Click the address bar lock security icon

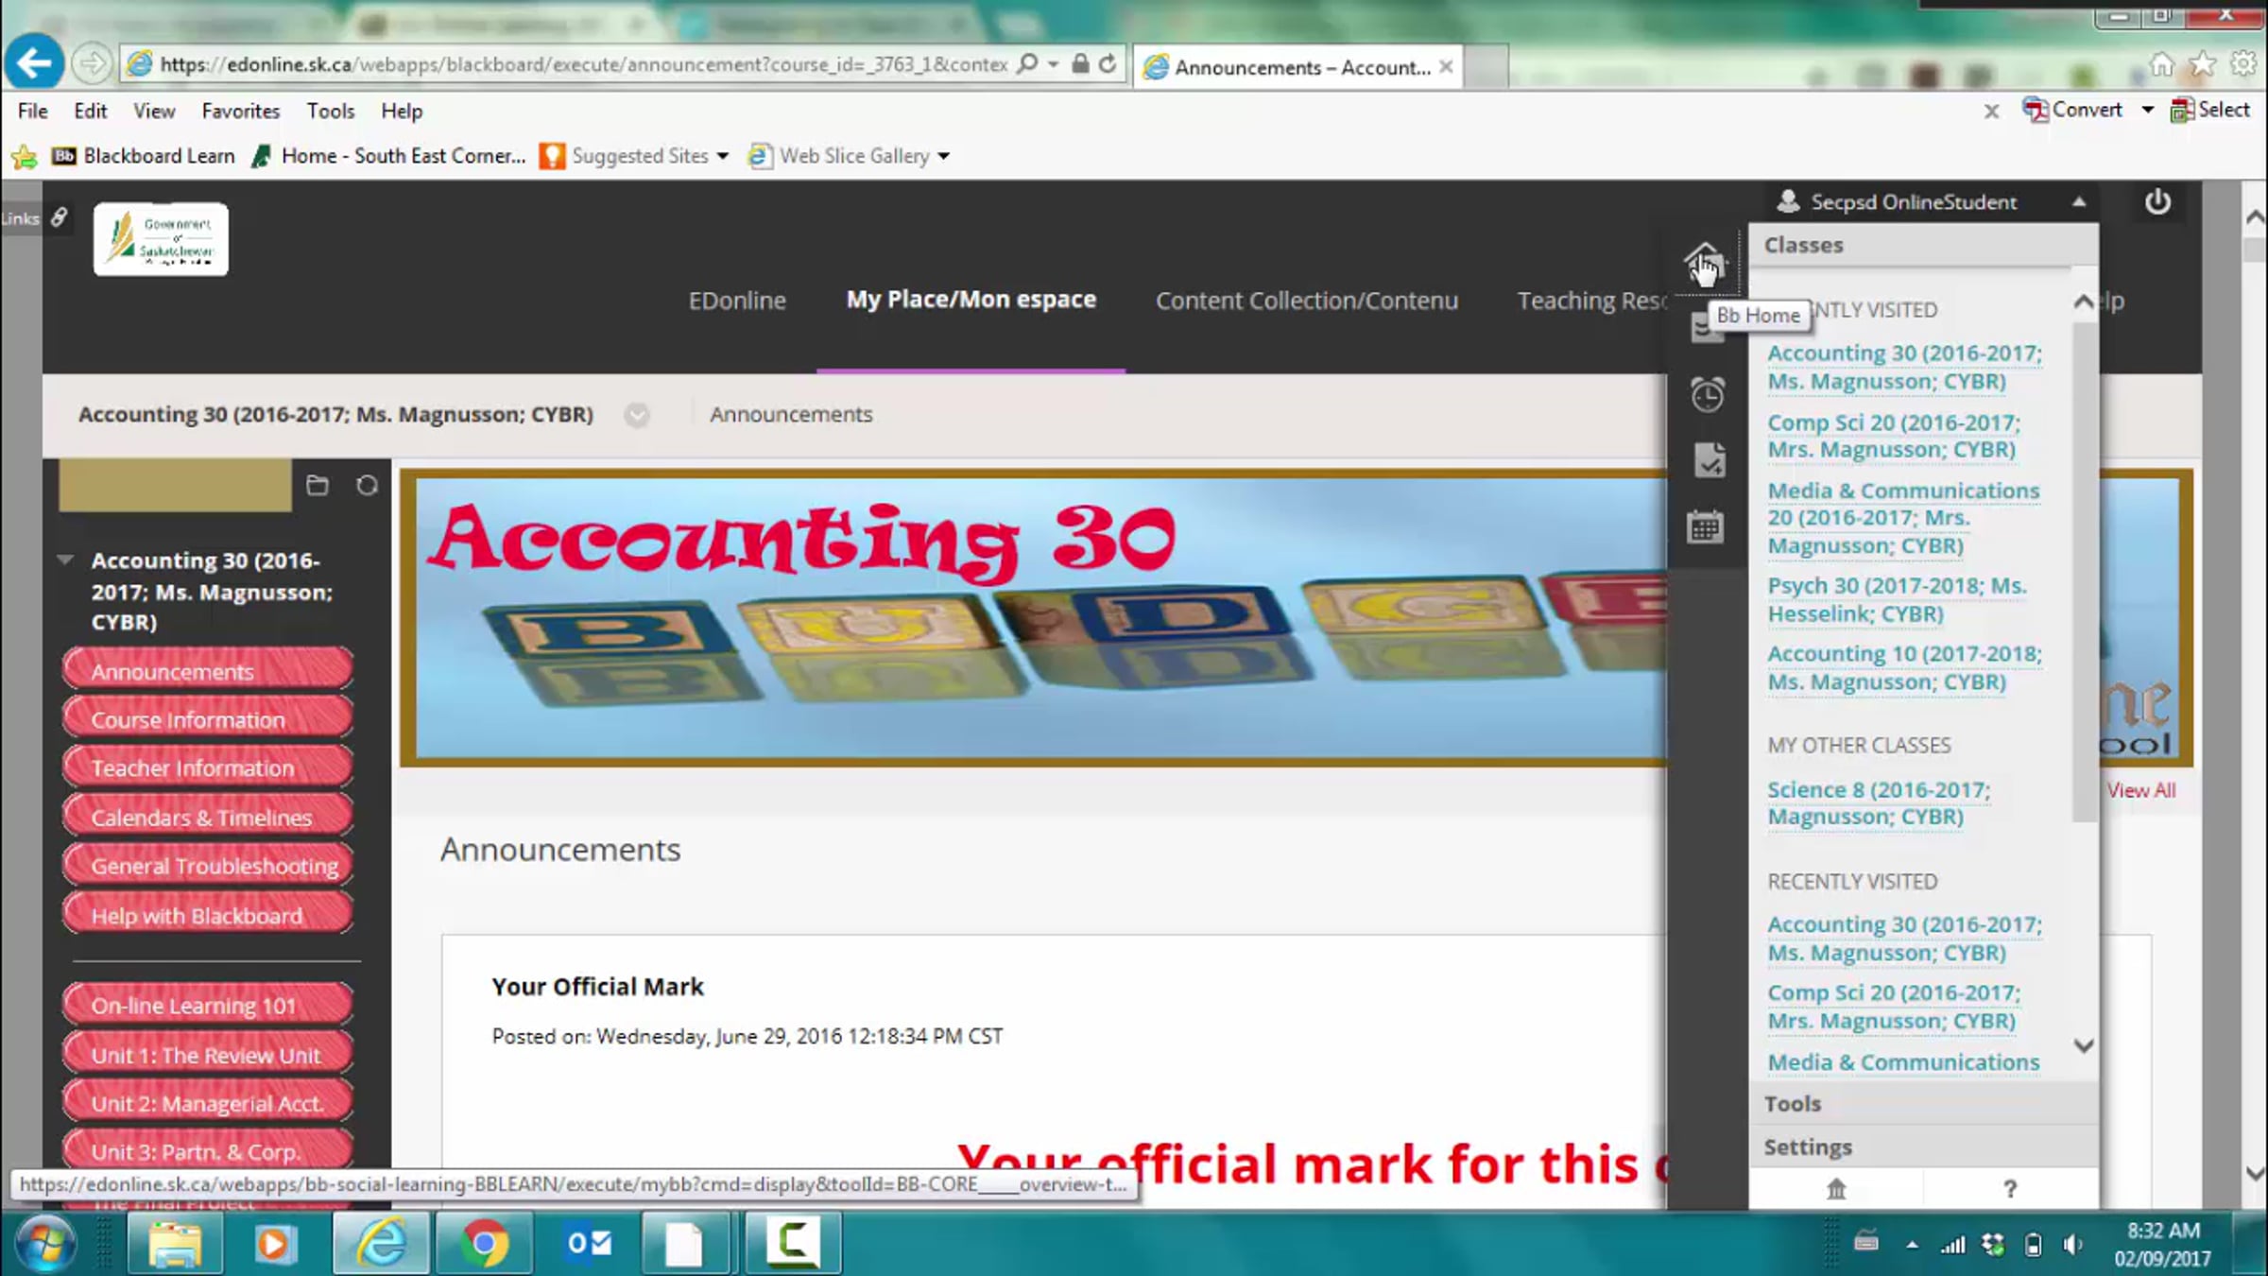[1080, 63]
